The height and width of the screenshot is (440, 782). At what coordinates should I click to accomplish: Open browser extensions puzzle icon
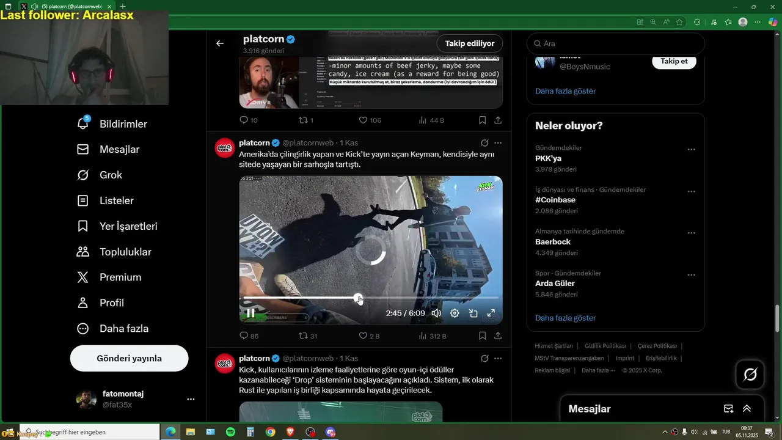[697, 22]
